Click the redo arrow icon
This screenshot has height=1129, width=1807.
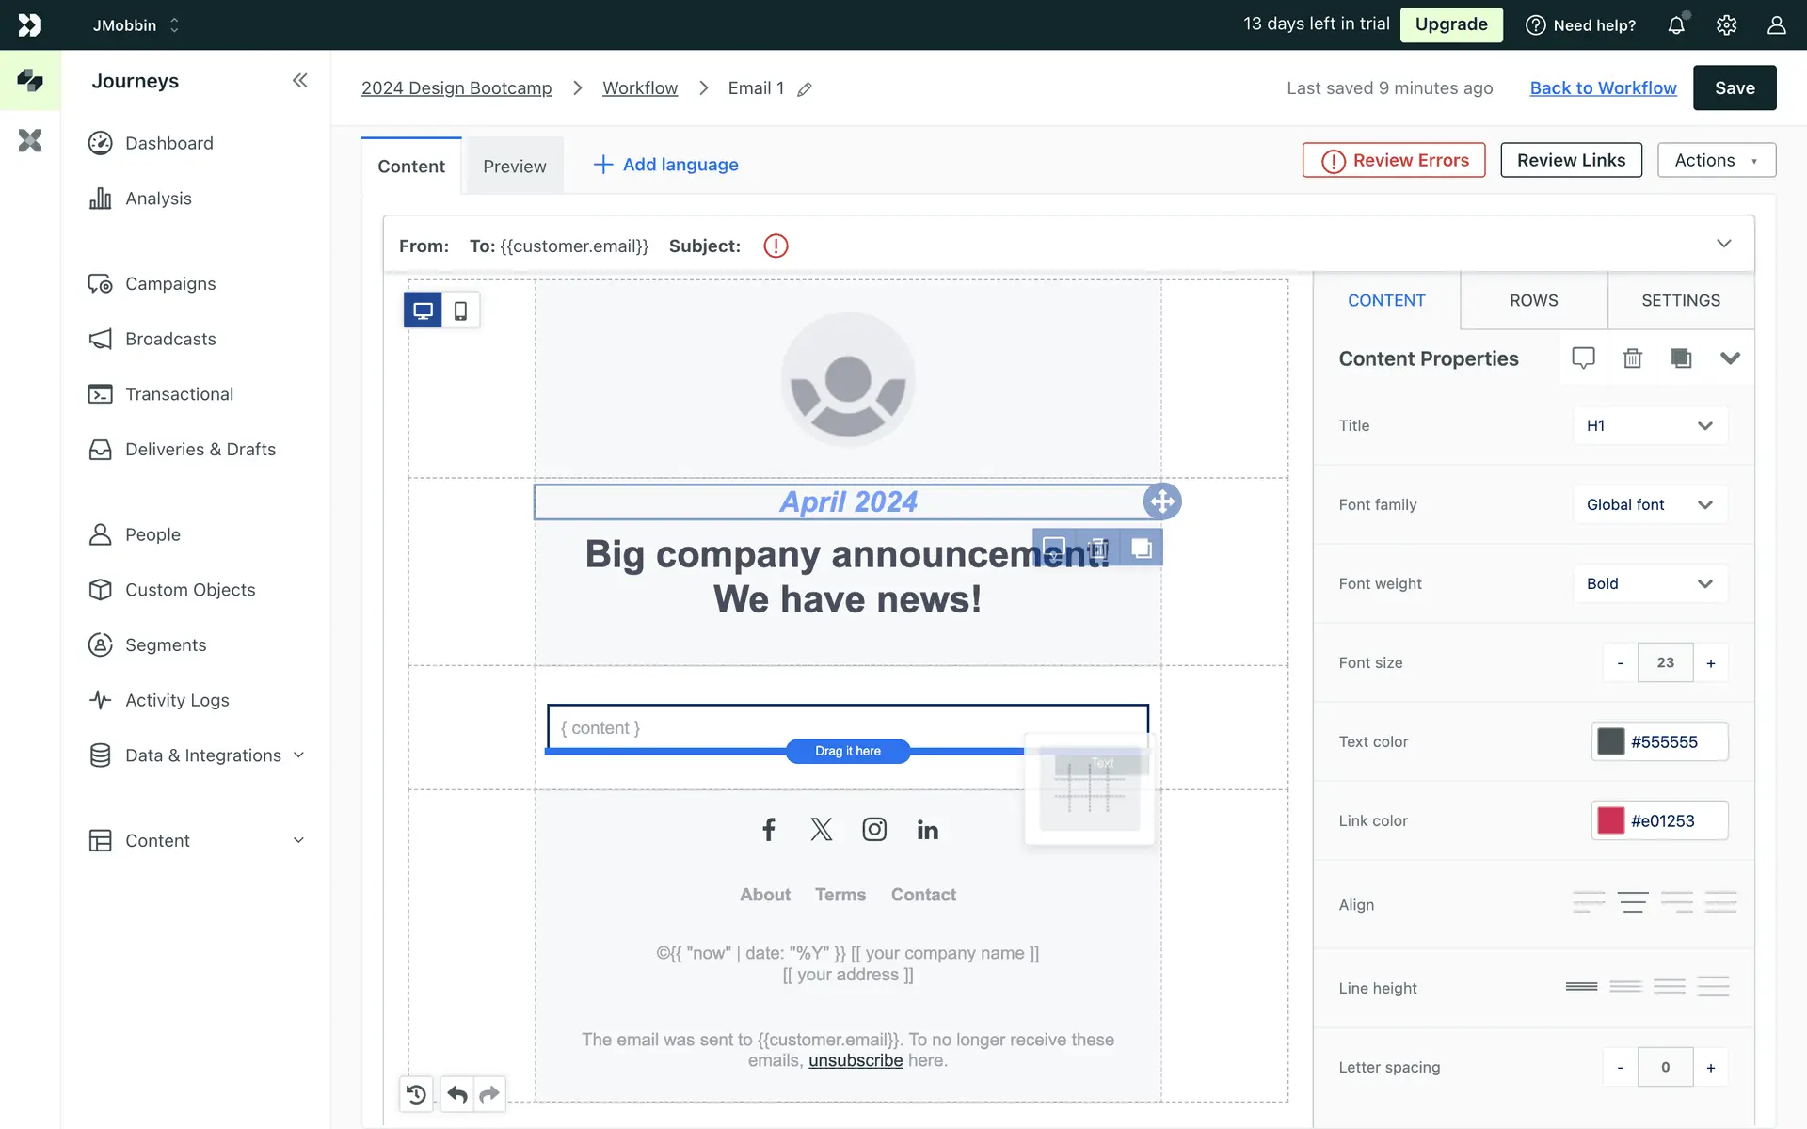pos(489,1094)
